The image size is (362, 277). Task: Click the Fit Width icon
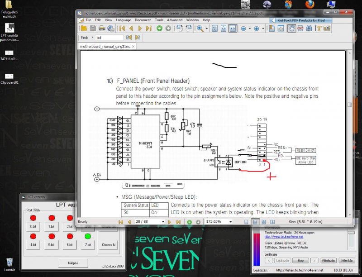point(233,29)
